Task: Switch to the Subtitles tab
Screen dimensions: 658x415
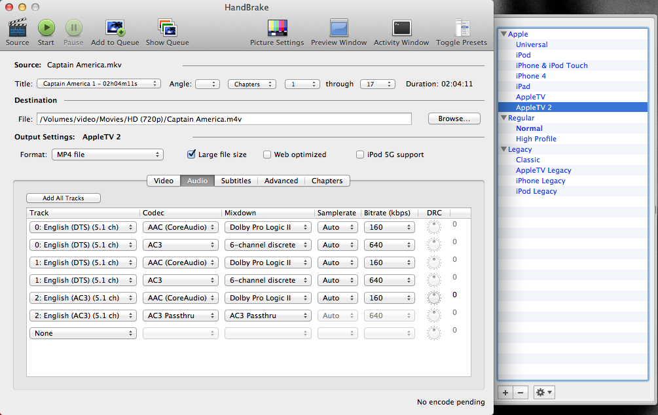Action: tap(236, 181)
